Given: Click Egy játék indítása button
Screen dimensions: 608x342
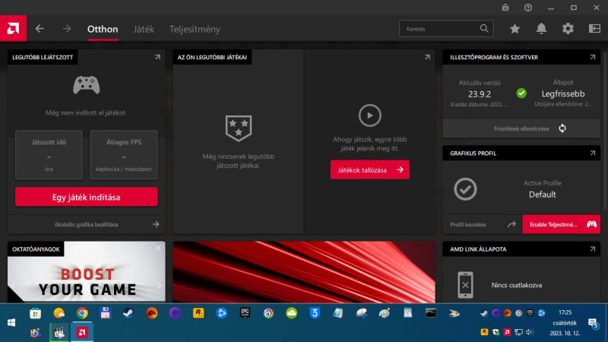Looking at the screenshot, I should [x=87, y=197].
